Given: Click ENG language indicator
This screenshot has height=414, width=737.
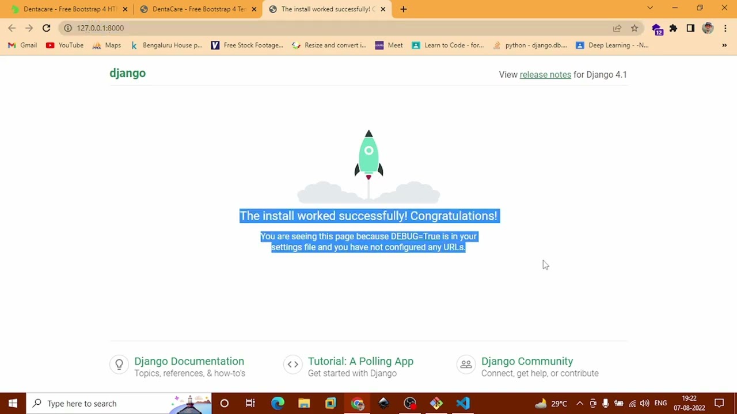Looking at the screenshot, I should 660,404.
